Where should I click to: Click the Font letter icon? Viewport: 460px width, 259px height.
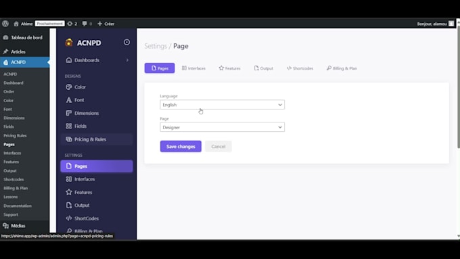pos(69,100)
